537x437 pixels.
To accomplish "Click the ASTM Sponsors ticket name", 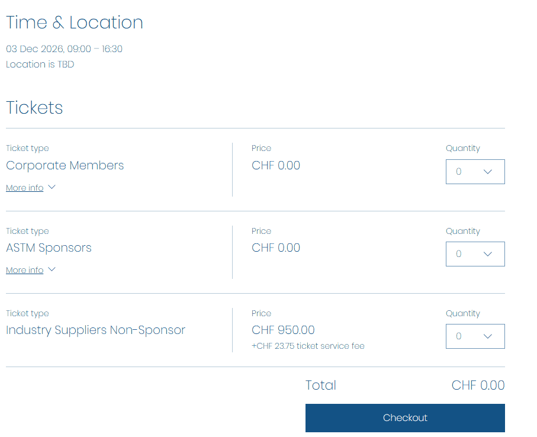I will pyautogui.click(x=49, y=248).
